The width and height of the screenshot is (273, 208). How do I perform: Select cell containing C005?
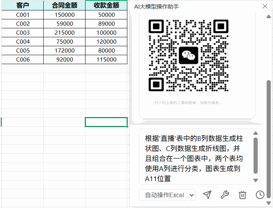23,51
